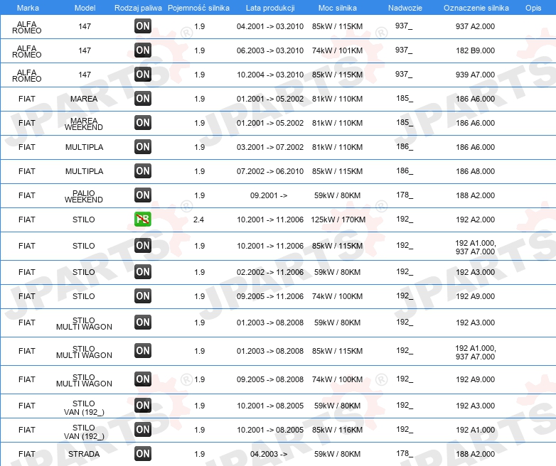Click production date 04.2003 ->

coord(269,454)
